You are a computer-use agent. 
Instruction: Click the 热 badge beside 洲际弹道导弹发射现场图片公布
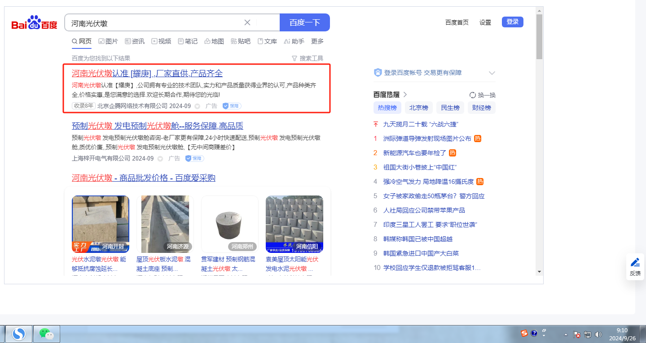[x=478, y=139]
